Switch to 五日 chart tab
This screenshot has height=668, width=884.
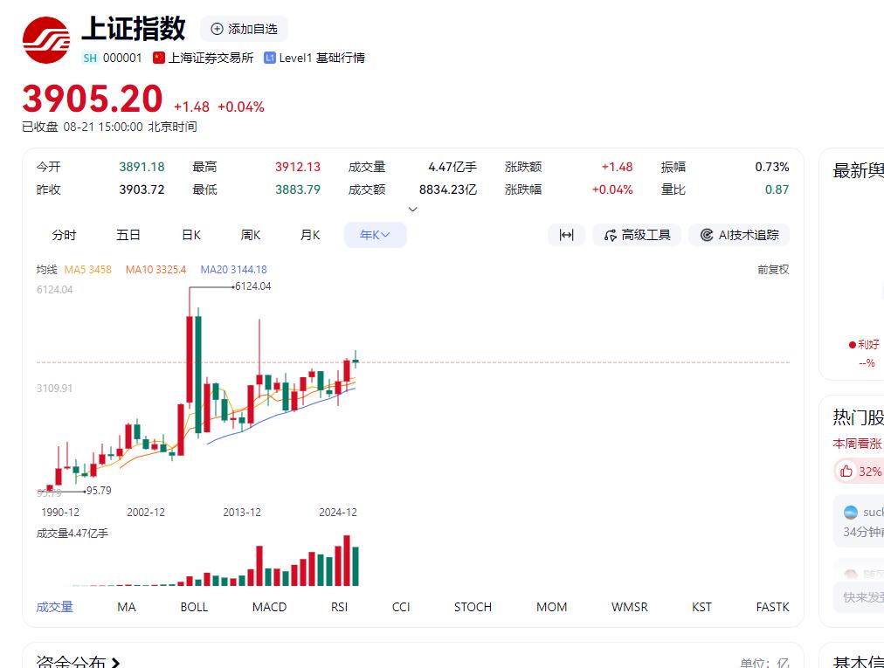pyautogui.click(x=128, y=235)
